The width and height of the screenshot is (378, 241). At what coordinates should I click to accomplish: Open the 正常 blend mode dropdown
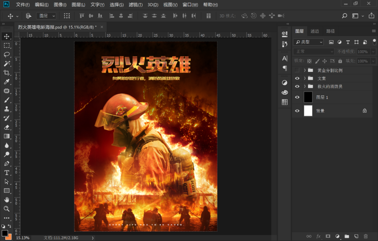click(x=314, y=51)
